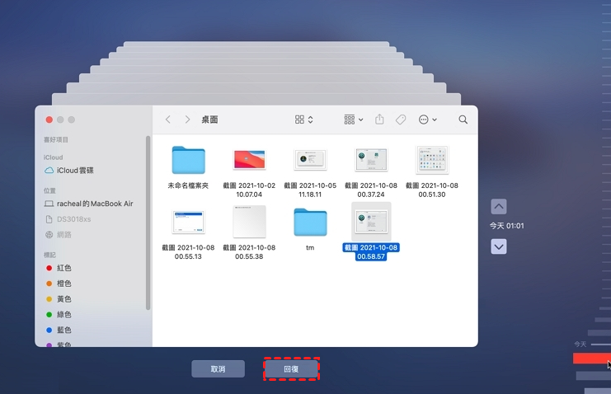
Task: Go to later backup with down arrow
Action: coord(498,246)
